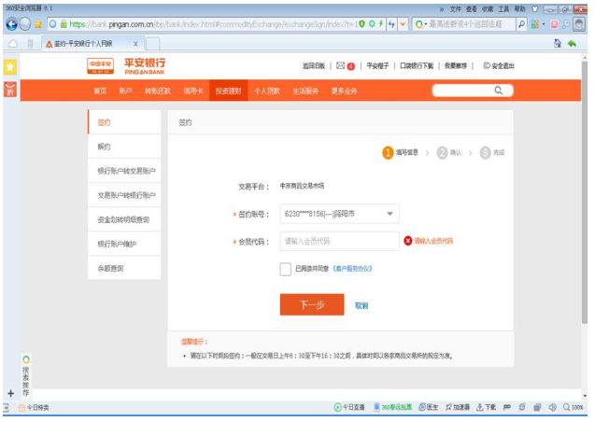
Task: Select the 投资理财 navigation item
Action: (229, 91)
